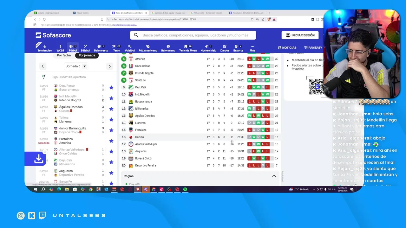Image resolution: width=406 pixels, height=228 pixels.
Task: Open the WC26 section
Action: [60, 48]
